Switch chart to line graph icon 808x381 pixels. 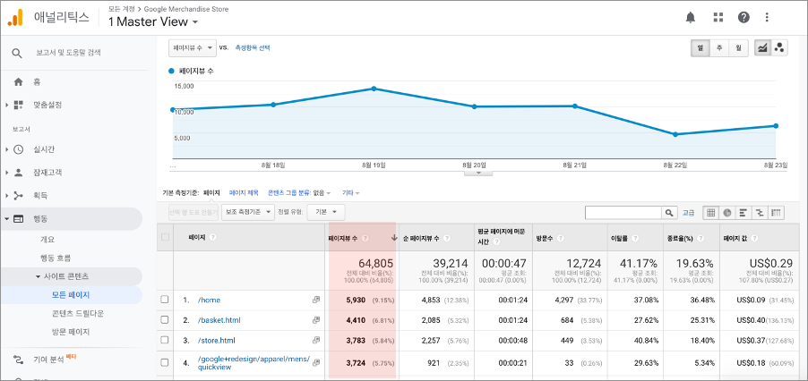point(762,47)
